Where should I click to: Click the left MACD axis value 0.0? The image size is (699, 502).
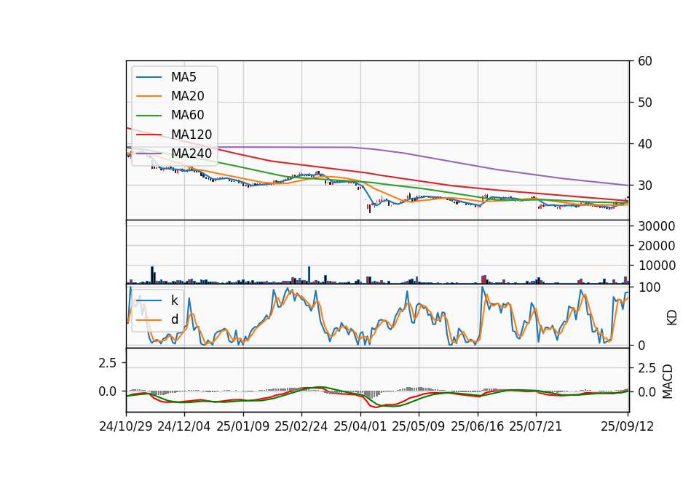(x=108, y=391)
